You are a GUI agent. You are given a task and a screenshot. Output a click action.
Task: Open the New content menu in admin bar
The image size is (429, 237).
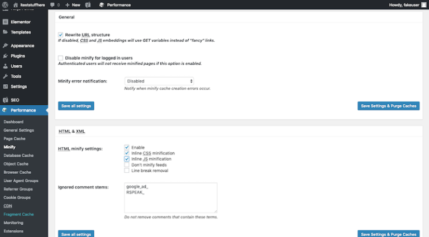[73, 4]
